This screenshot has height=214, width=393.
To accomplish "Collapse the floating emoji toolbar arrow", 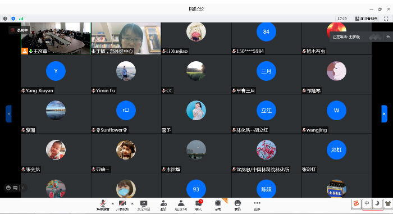I will 23,188.
